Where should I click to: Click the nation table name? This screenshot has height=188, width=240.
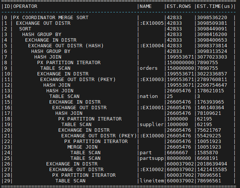(148, 96)
